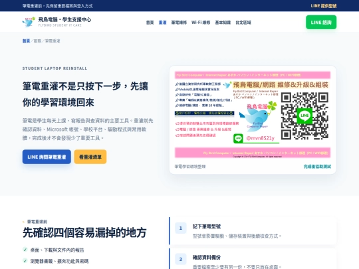Click the banner title 飛鳥電腦/網路 維修&升級&組裝
Image resolution: width=359 pixels, height=269 pixels.
(281, 84)
